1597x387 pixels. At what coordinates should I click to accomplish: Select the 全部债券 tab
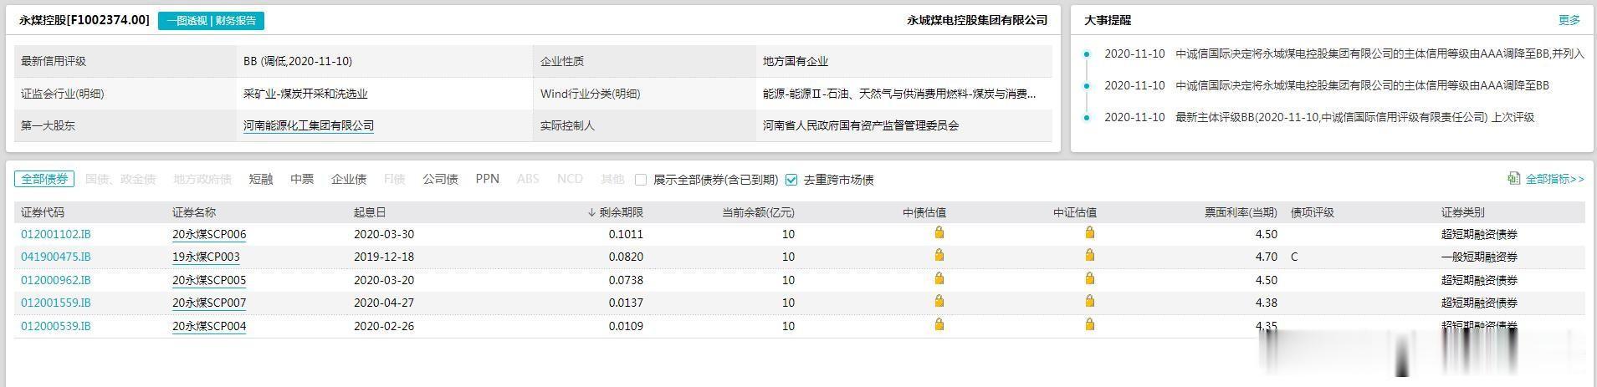(44, 179)
